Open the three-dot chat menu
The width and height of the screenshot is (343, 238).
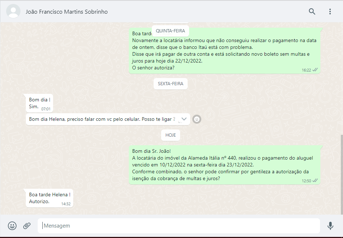click(330, 12)
